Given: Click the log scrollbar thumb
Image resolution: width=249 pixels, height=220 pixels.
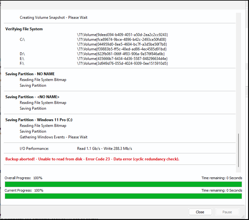Looking at the screenshot, I should [238, 150].
